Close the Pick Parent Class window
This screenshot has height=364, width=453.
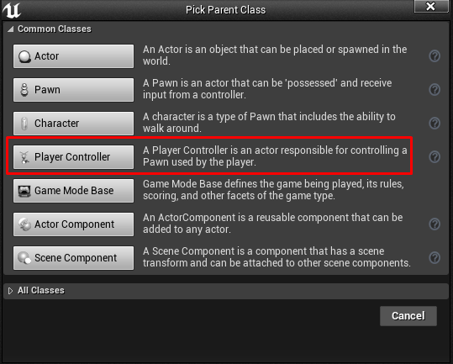click(430, 7)
